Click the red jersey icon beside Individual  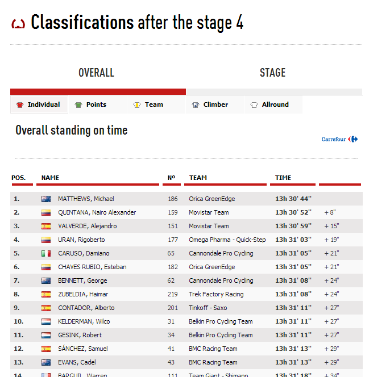coord(20,105)
